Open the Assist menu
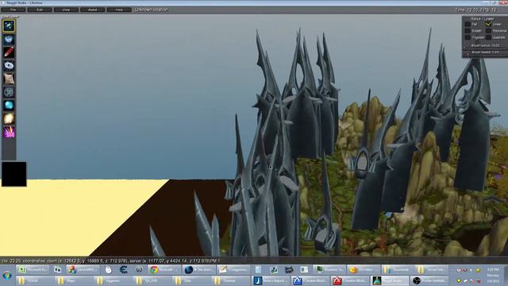 coord(92,10)
